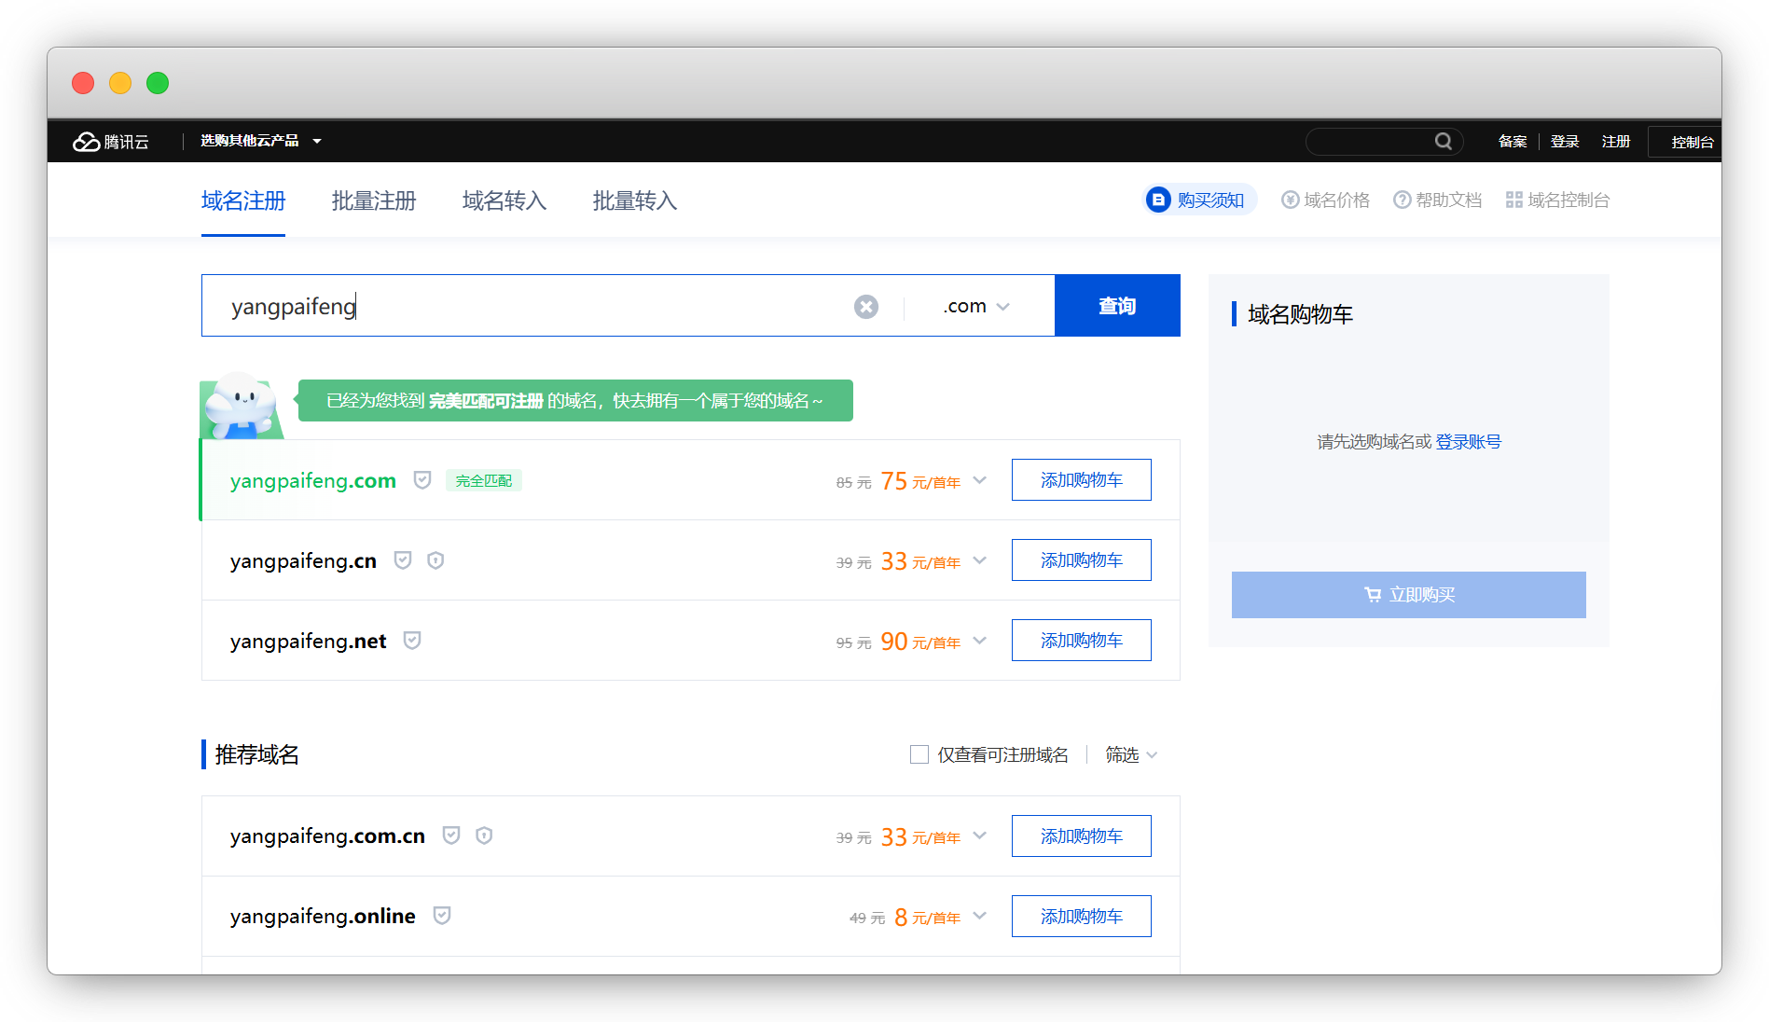Screen dimensions: 1769x1022
Task: Click the shield icon beside yangpaifeng.online
Action: (x=442, y=916)
